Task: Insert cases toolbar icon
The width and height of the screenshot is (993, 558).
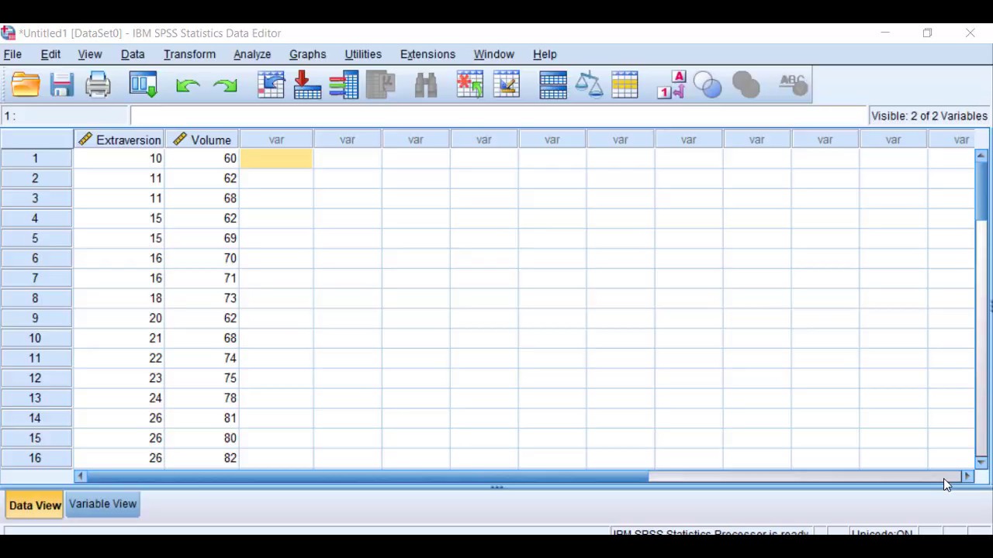Action: [x=470, y=84]
